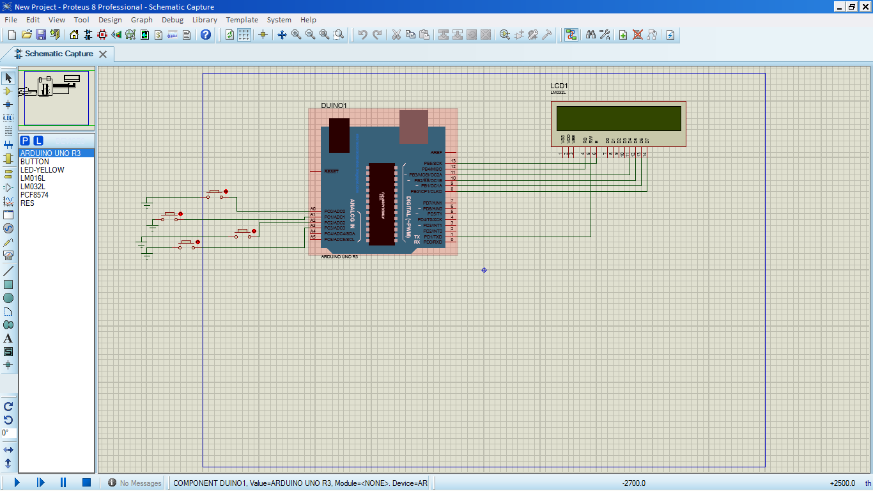The width and height of the screenshot is (873, 491).
Task: Pick the Graph Mode tool
Action: click(x=9, y=199)
